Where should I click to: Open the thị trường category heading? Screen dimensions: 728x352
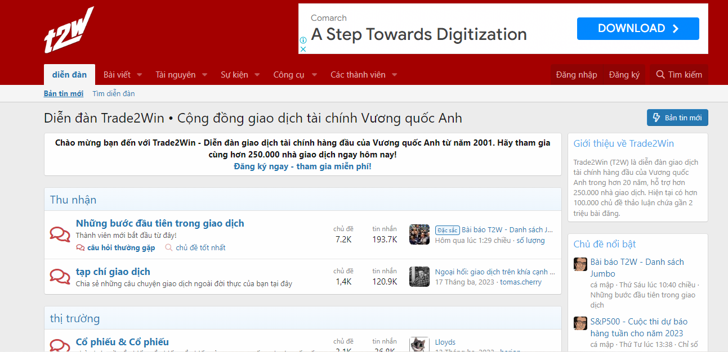(x=75, y=318)
